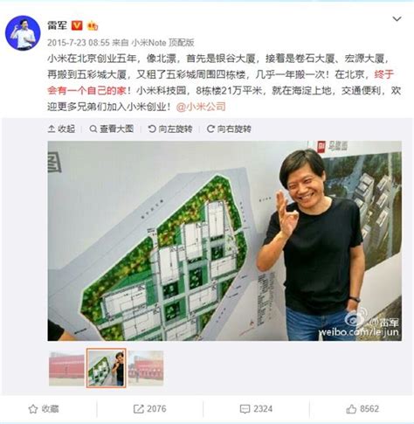Open comments icon showing 2324
The width and height of the screenshot is (414, 424).
click(245, 409)
